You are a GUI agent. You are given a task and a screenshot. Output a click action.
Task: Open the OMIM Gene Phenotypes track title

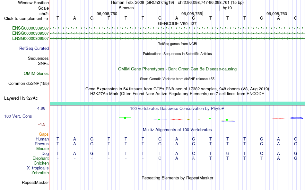click(177, 69)
